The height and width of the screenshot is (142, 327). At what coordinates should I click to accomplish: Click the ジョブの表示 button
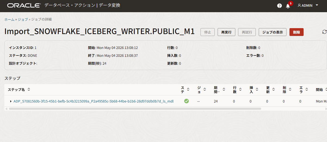(272, 32)
